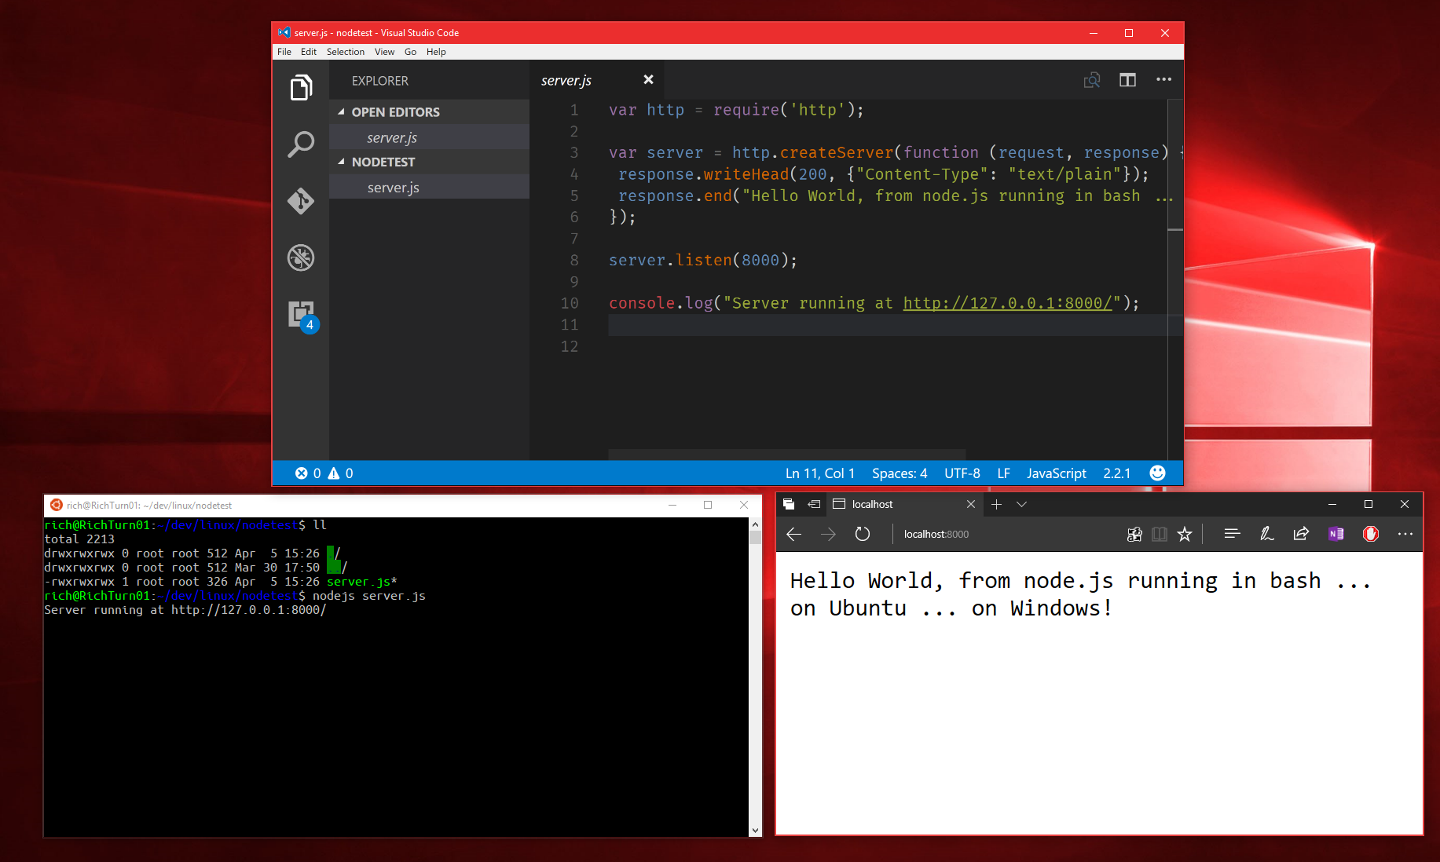Collapse the NODETEST folder section
The height and width of the screenshot is (862, 1440).
point(342,162)
